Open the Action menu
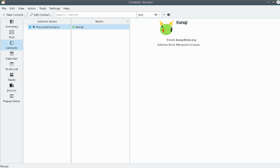Image resolution: width=280 pixels, height=168 pixels. click(x=32, y=8)
